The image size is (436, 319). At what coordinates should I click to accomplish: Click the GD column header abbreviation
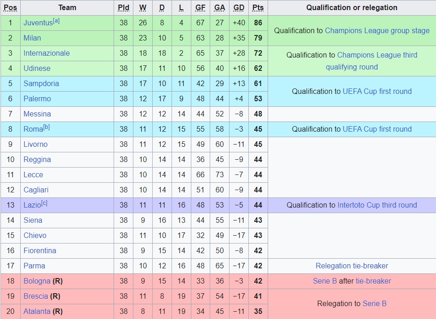coord(239,8)
